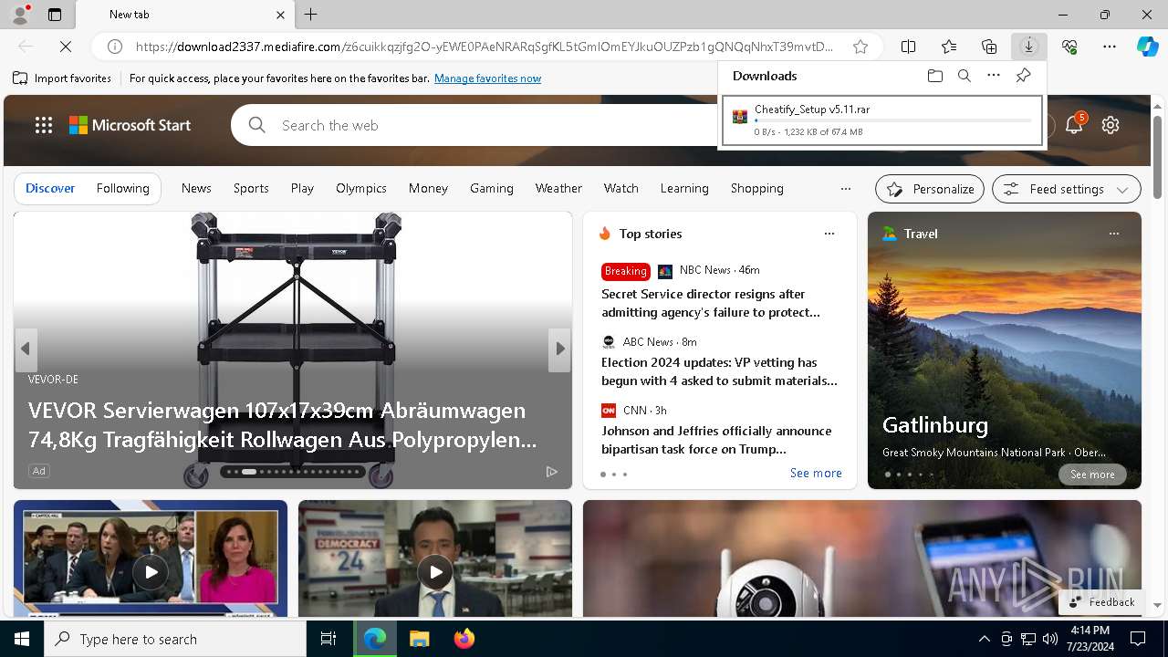Open Johnson and Jeffries task force story
Image resolution: width=1168 pixels, height=657 pixels.
point(716,440)
